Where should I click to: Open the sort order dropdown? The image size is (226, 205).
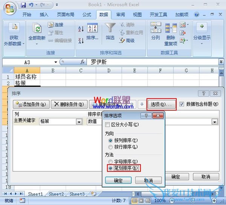215,122
